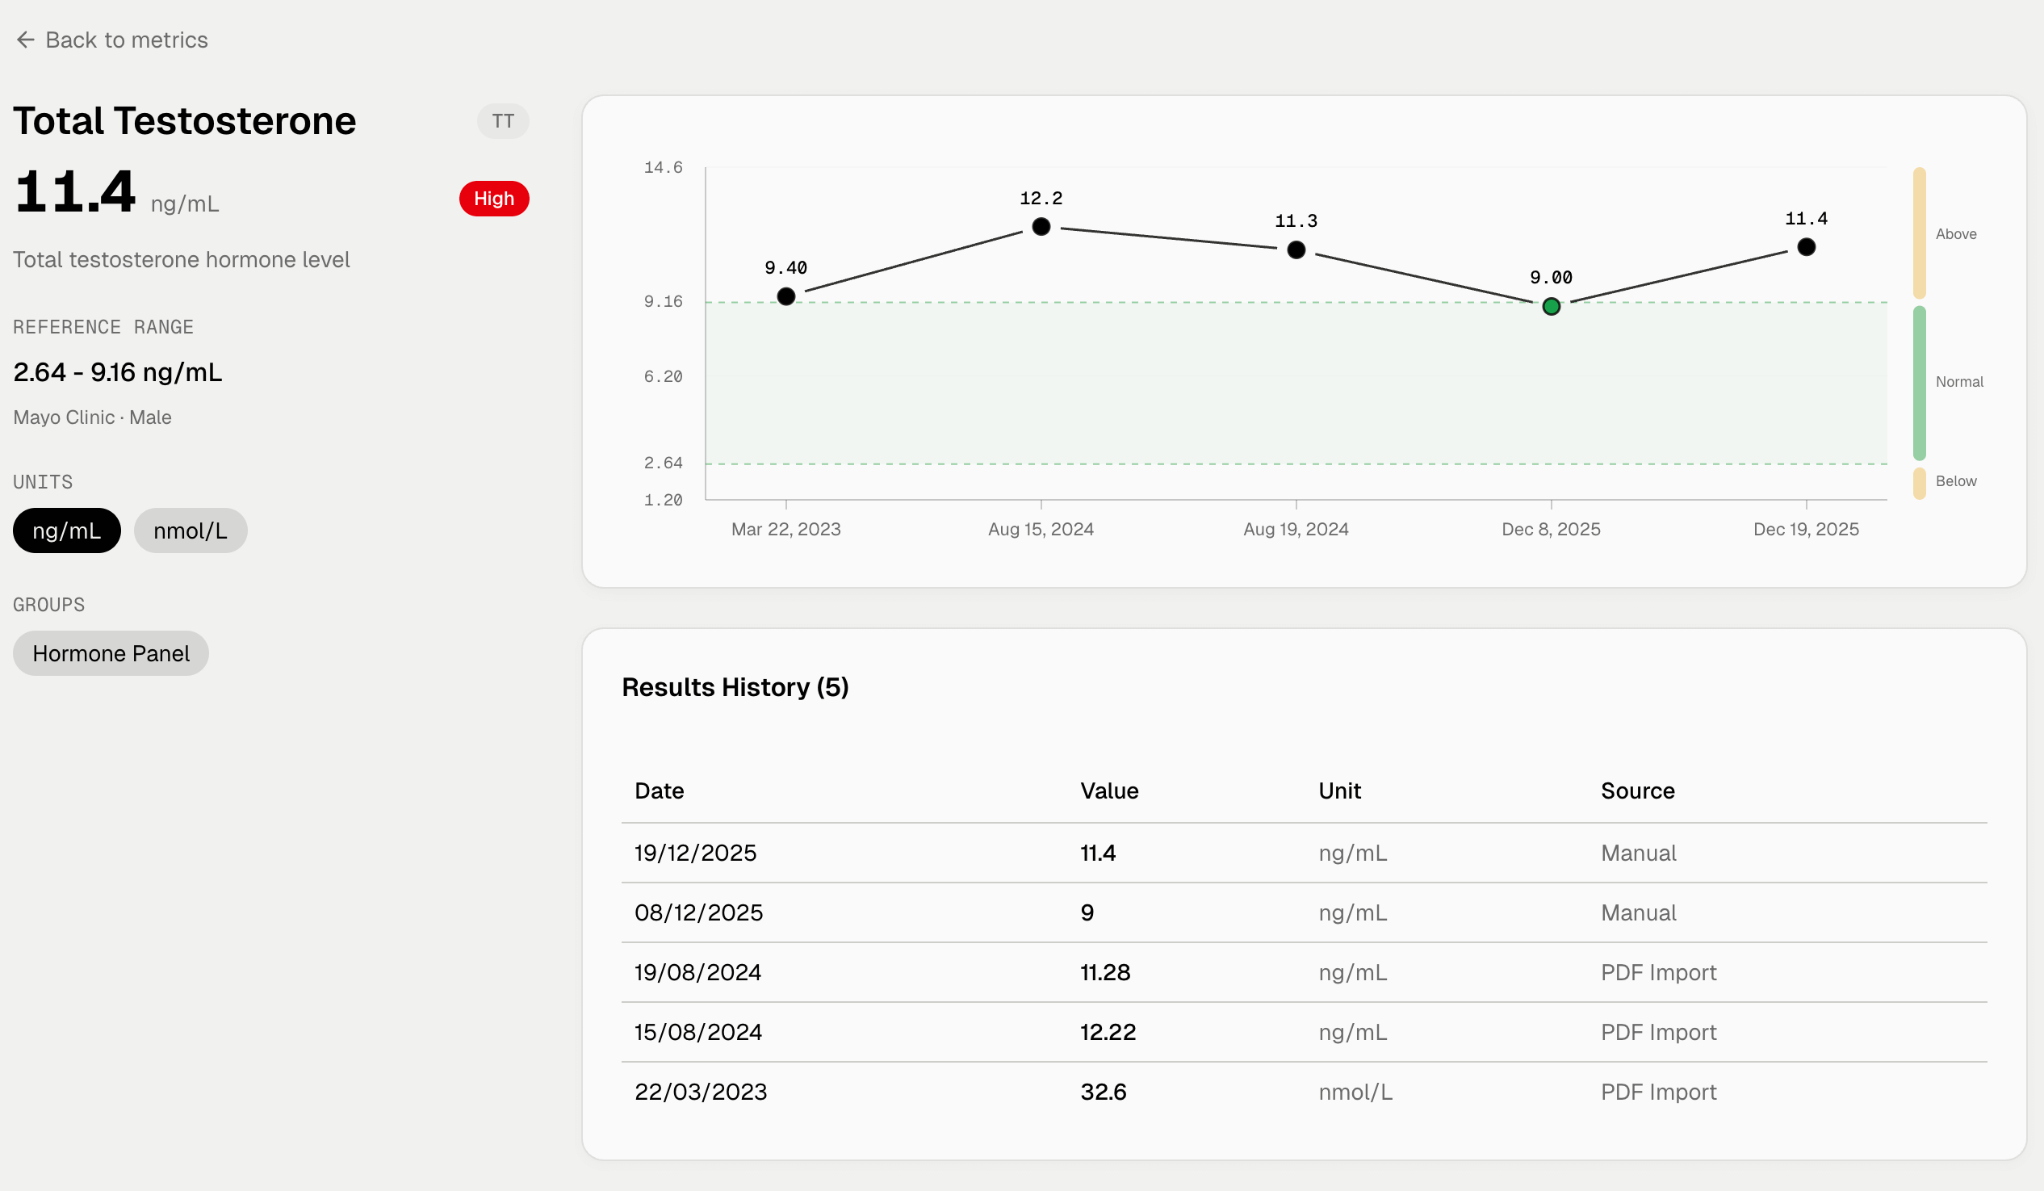The image size is (2044, 1191).
Task: Open the Hormone Panel group
Action: (x=111, y=653)
